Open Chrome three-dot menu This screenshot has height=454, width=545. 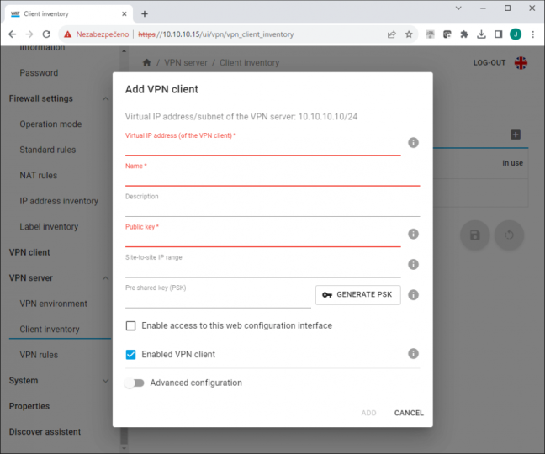(x=532, y=34)
